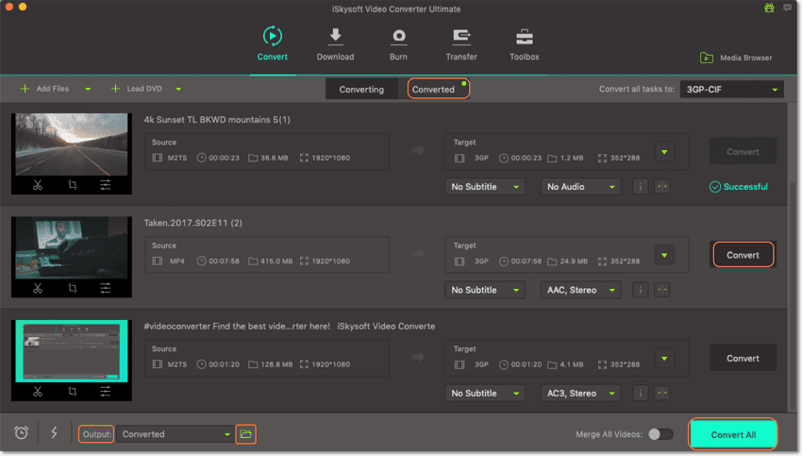Click the alarm clock schedule icon

(x=22, y=433)
